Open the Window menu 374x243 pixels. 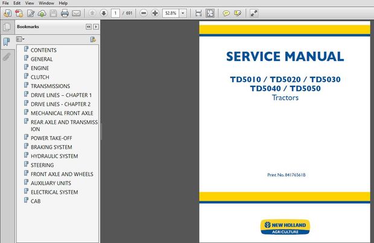[x=46, y=3]
